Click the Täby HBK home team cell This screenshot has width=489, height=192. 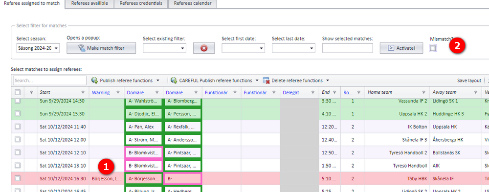[397, 179]
